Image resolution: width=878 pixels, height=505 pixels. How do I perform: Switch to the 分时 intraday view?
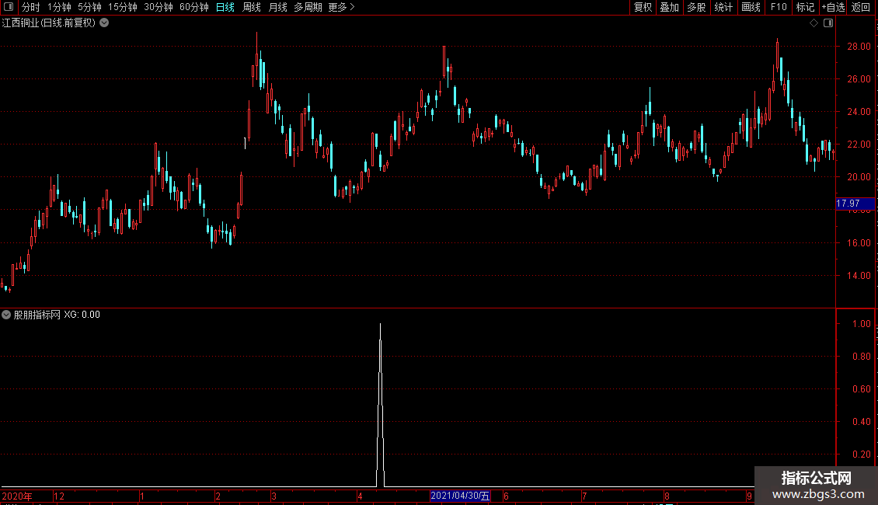[31, 7]
